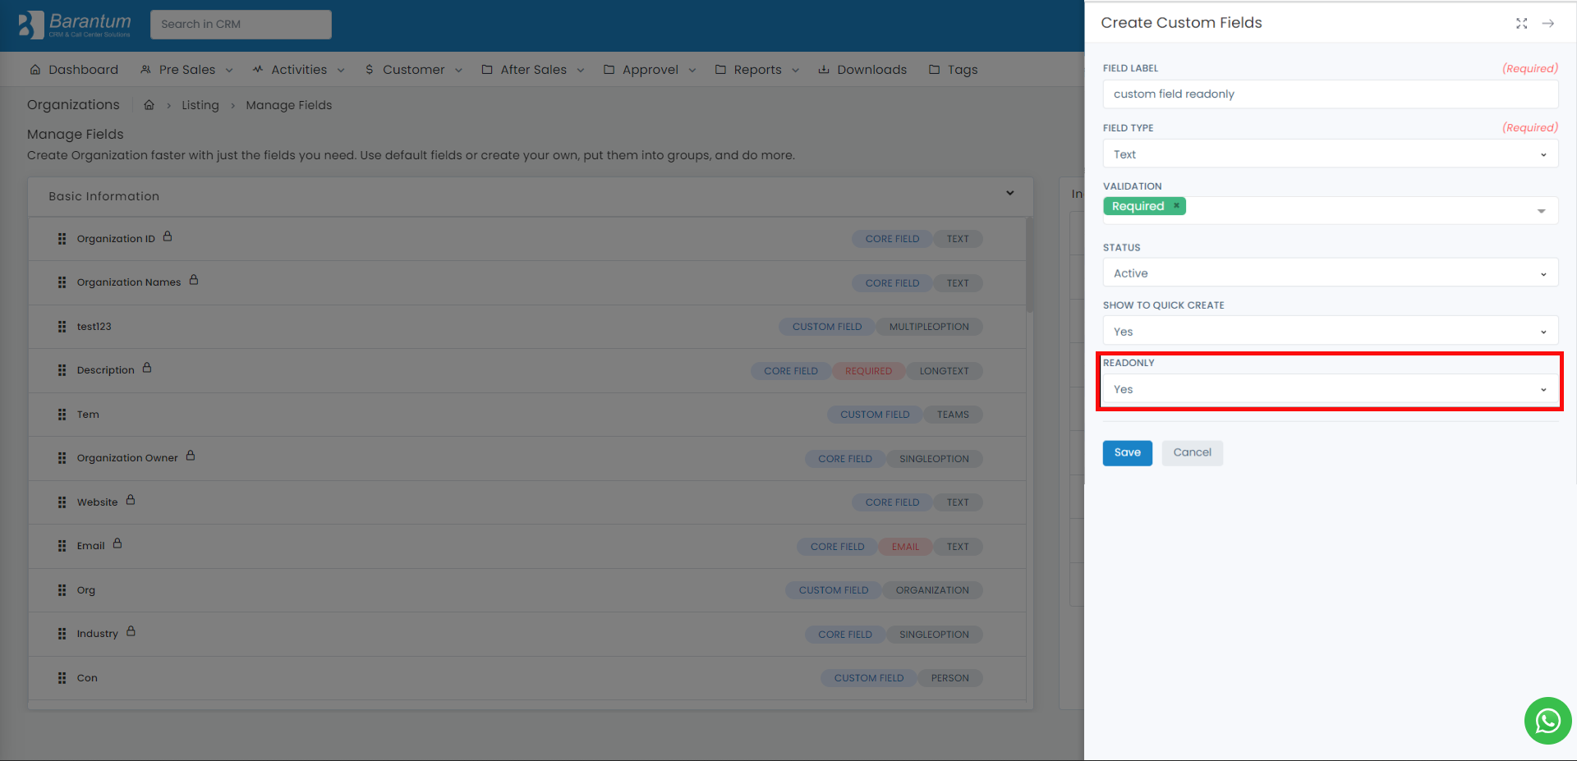Open the Status dropdown showing Active

point(1330,273)
